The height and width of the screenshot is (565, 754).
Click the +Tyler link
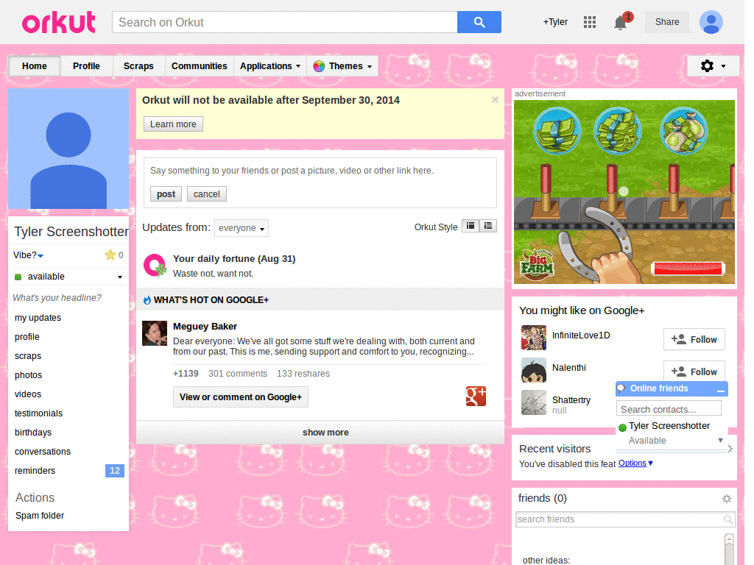pyautogui.click(x=555, y=22)
